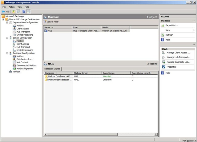Click the Mounted copy status cell
197x142 pixels.
107,77
